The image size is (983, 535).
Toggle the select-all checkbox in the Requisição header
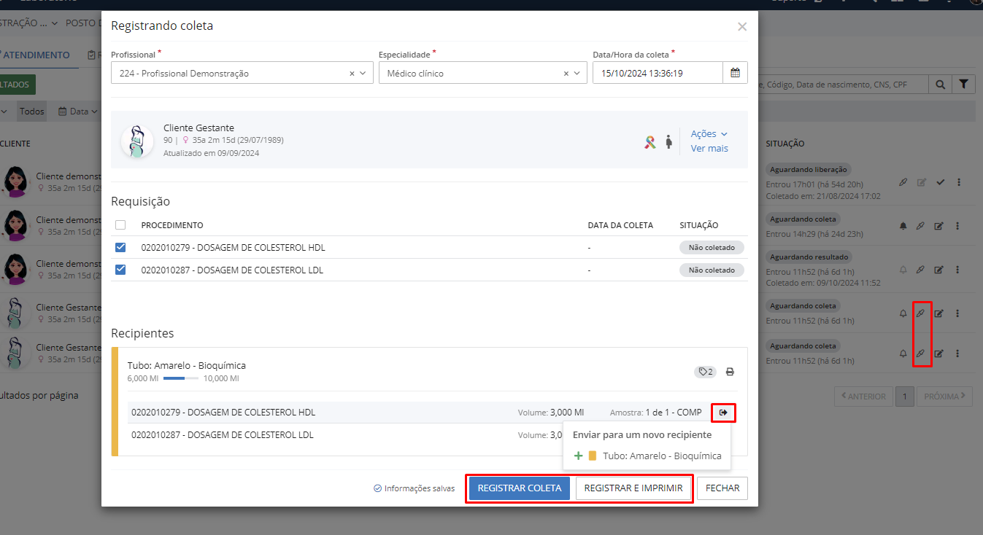(120, 225)
